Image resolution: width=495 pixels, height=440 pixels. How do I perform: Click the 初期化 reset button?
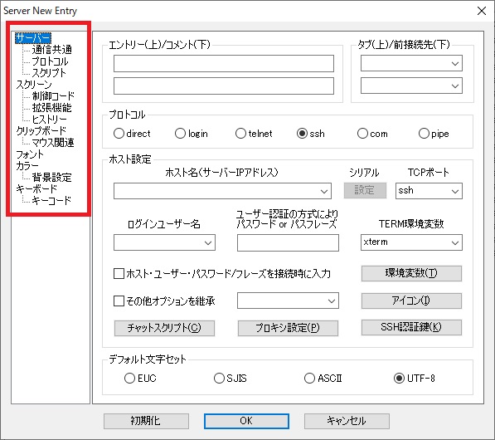click(x=146, y=421)
